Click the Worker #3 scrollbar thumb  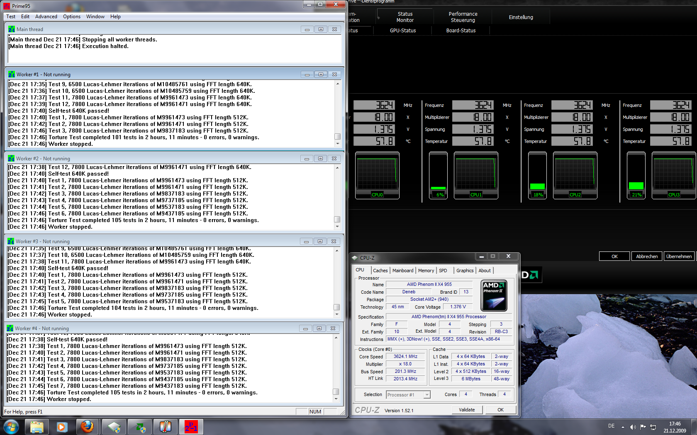337,307
